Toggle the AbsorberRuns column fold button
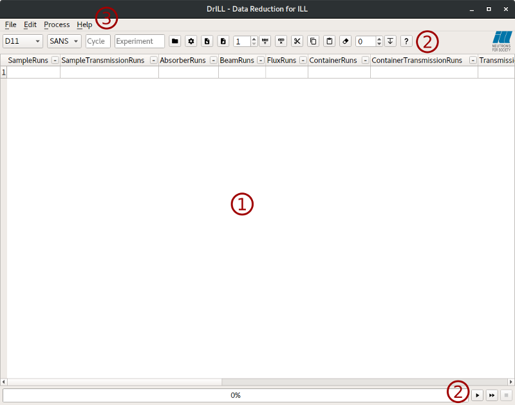The image size is (515, 405). tap(212, 61)
